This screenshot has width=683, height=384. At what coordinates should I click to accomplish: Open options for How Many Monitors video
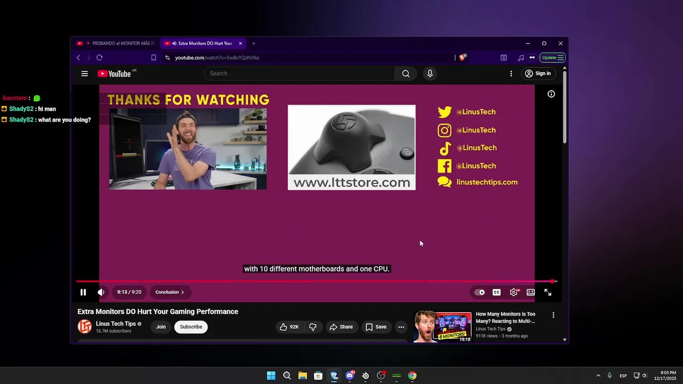(553, 315)
